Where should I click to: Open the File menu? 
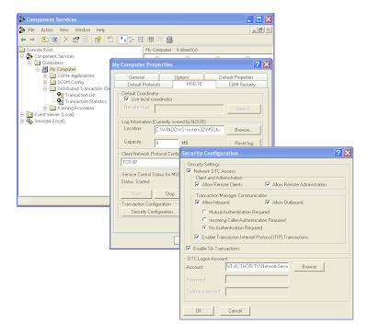[x=31, y=29]
